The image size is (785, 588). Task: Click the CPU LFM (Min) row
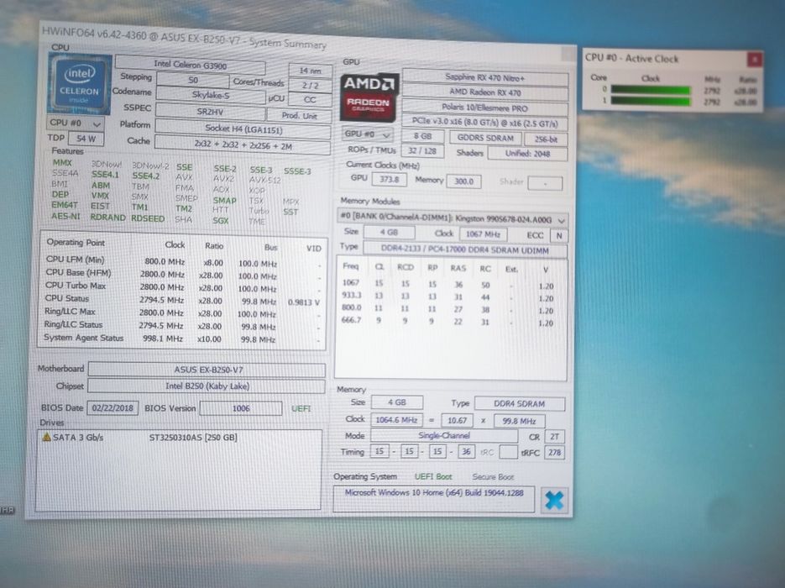[x=182, y=261]
